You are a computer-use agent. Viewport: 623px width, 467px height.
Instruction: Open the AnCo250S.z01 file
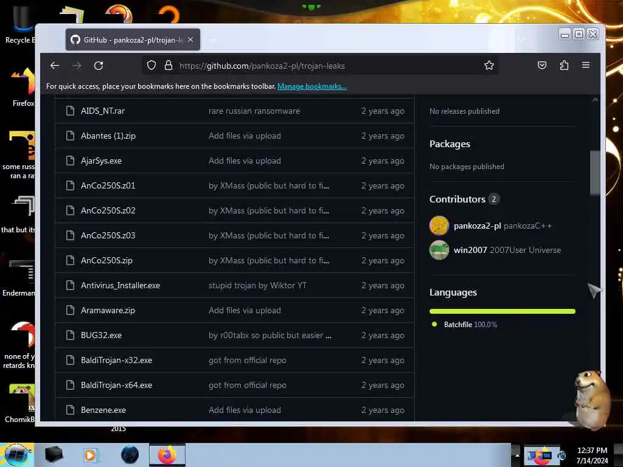tap(108, 185)
